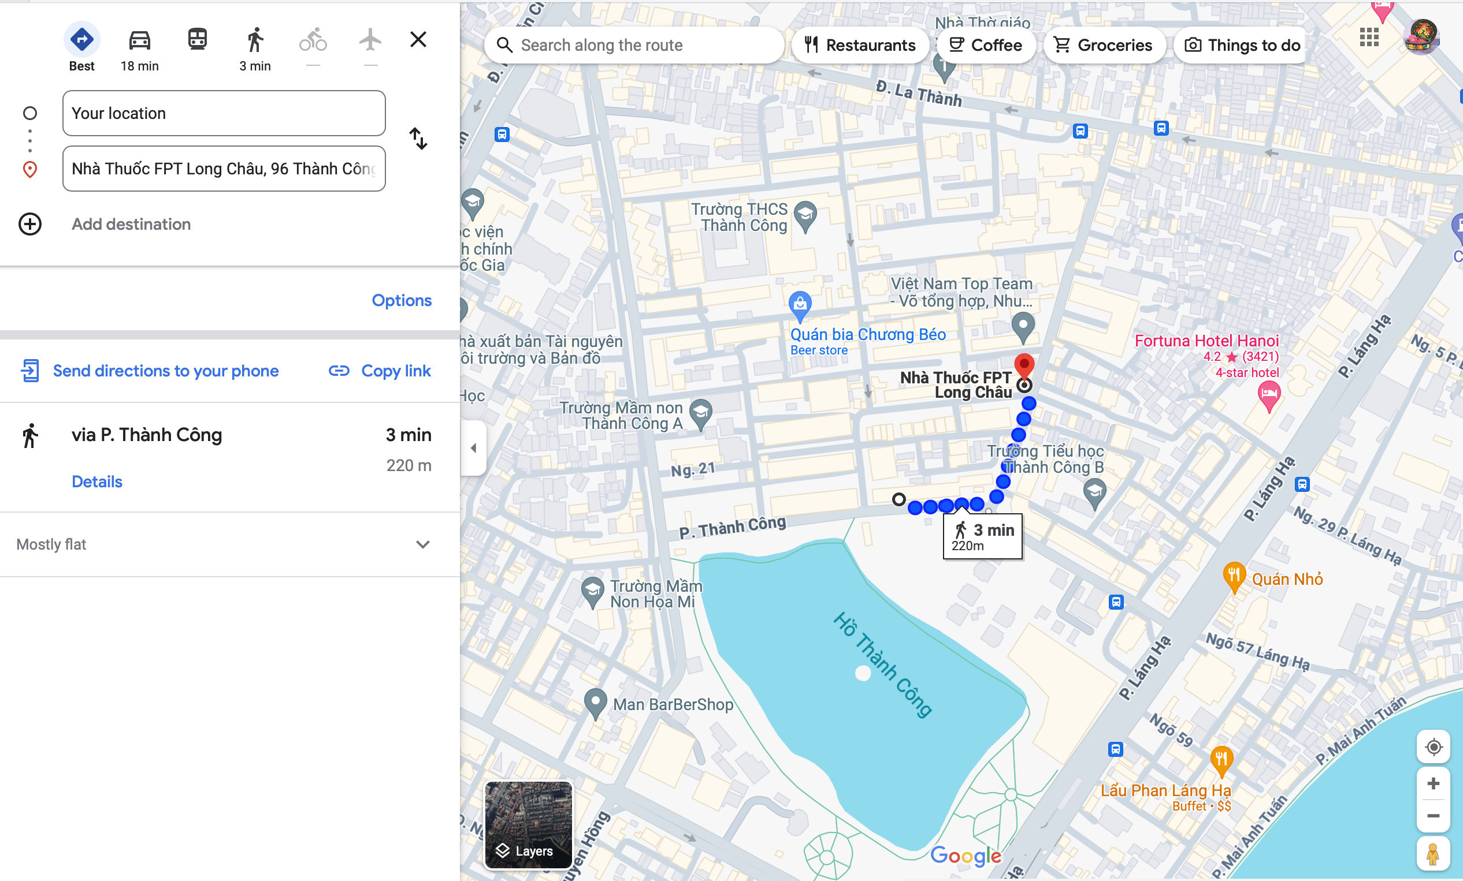Viewport: 1463px width, 881px height.
Task: Click the via P. Thành Công route text
Action: click(147, 435)
